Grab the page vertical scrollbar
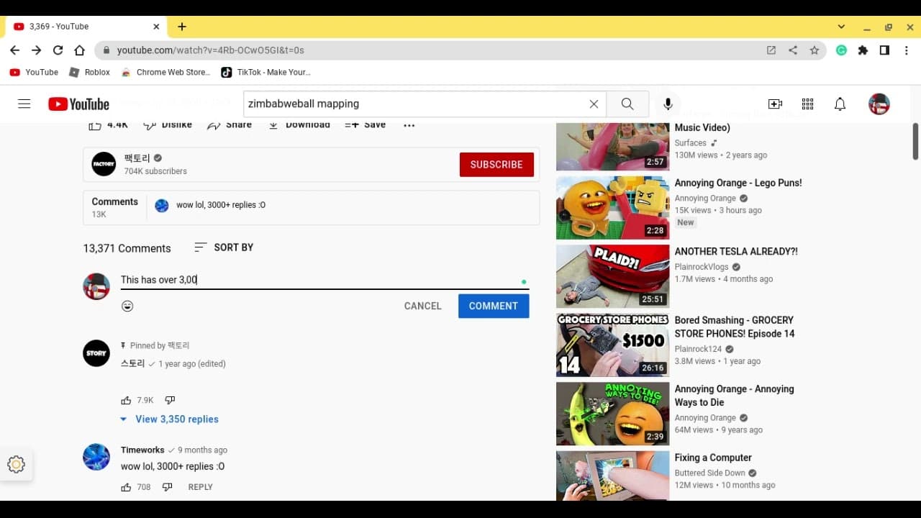Viewport: 921px width, 518px height. coord(915,142)
